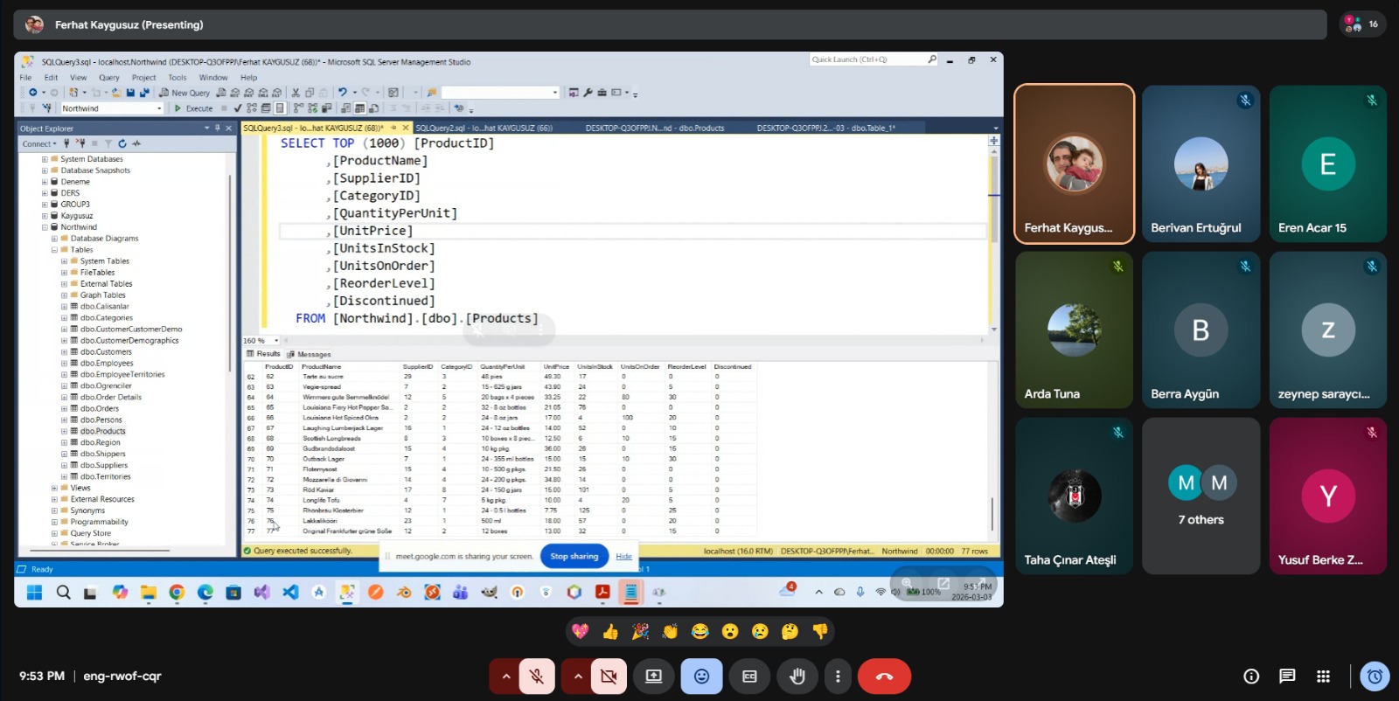1399x701 pixels.
Task: Leave the call with red button
Action: click(x=884, y=676)
